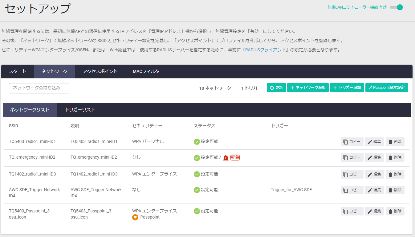Switch to the トリガーリスト tab
The image size is (415, 237).
(80, 110)
